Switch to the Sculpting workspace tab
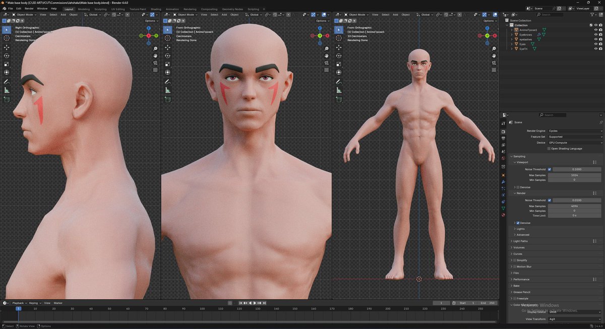 [100, 9]
